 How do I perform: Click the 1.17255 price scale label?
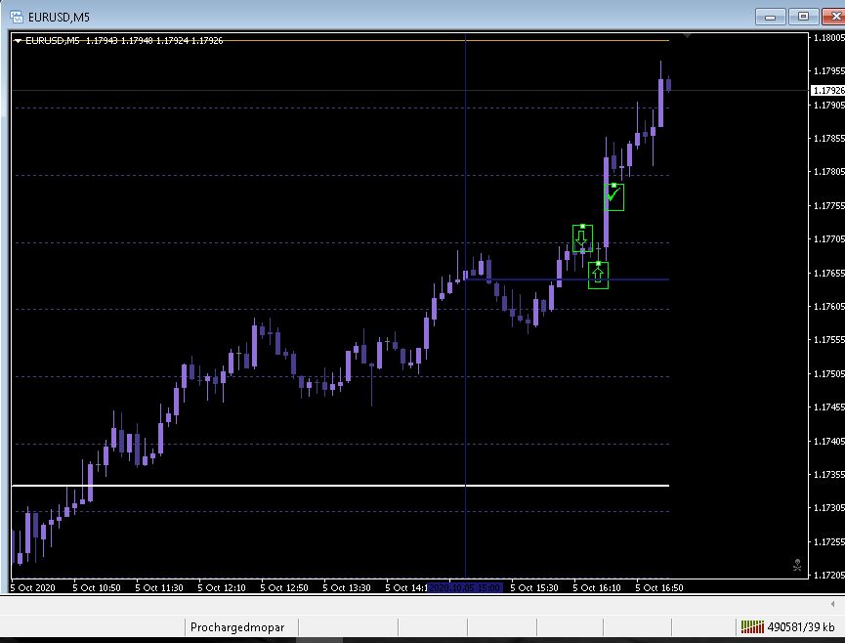point(828,541)
